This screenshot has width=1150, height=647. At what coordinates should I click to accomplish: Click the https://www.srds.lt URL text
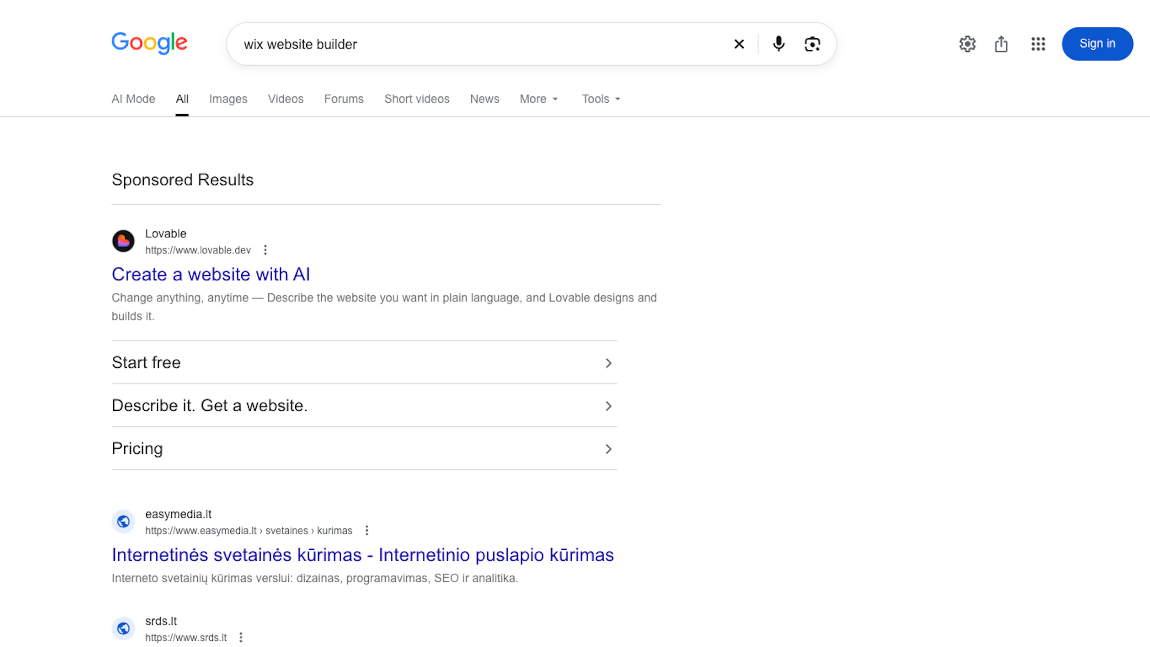[x=186, y=637]
